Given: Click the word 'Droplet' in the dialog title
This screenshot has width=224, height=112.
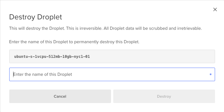Looking at the screenshot, I should (x=50, y=17).
